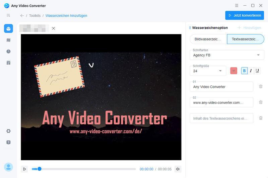This screenshot has height=178, width=268.
Task: Toggle italic formatting for watermark text
Action: [251, 71]
